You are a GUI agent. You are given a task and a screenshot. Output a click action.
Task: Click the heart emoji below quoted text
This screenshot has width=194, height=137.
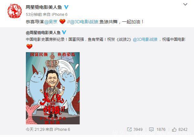click(29, 46)
